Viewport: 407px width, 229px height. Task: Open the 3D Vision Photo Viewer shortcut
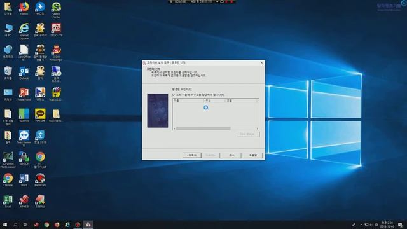[8, 160]
